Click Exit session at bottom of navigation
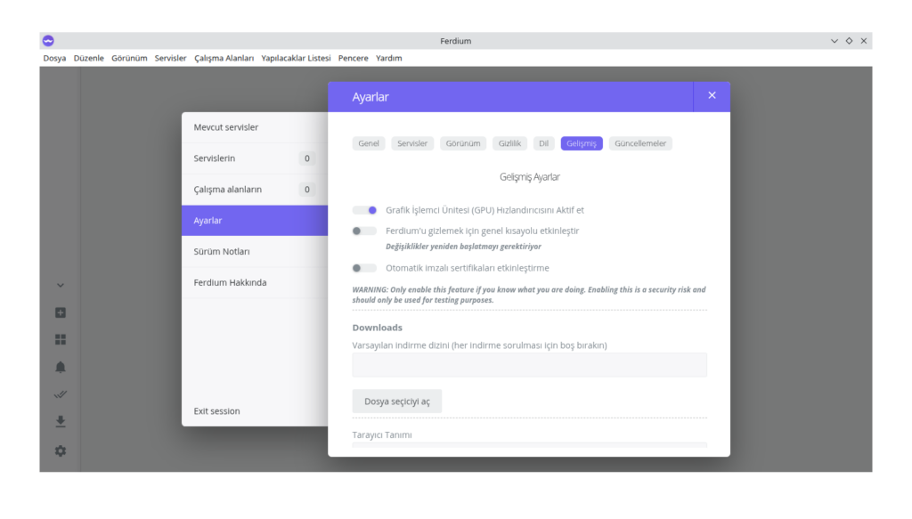 217,411
